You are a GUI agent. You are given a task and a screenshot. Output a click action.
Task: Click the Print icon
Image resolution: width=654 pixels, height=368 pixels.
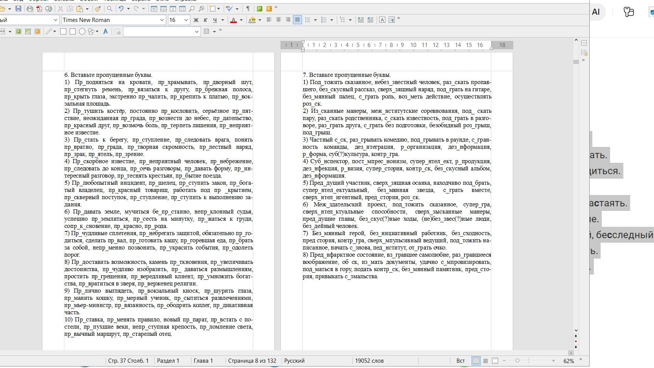(x=30, y=9)
